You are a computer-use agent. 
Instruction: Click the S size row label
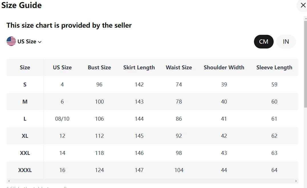tap(25, 85)
